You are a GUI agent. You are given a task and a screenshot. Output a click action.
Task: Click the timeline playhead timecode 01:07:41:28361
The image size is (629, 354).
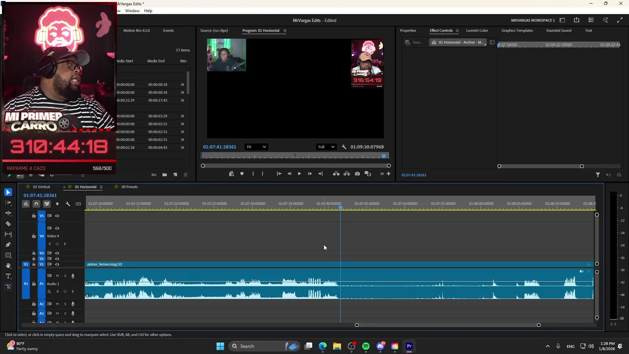[40, 195]
